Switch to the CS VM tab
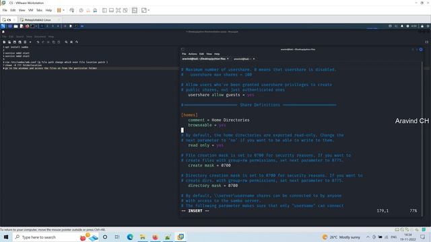Image resolution: width=431 pixels, height=242 pixels. [x=8, y=19]
